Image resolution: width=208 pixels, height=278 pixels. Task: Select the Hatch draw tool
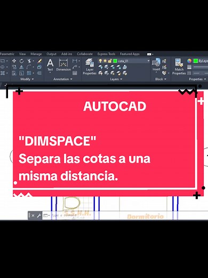pos(3,73)
